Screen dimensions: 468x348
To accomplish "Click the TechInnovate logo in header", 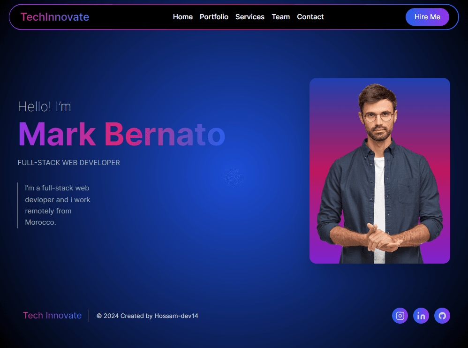I will (x=55, y=17).
